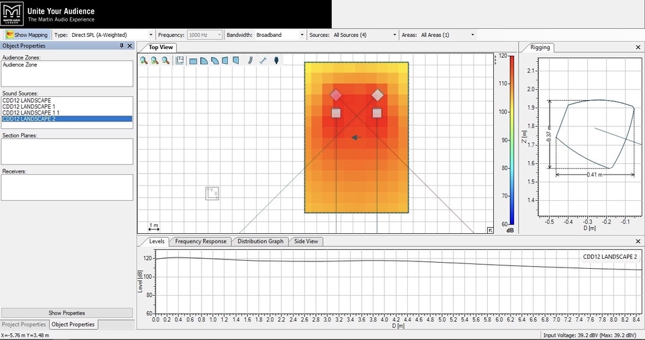Click the Show Properties button
The image size is (645, 340).
(x=67, y=313)
